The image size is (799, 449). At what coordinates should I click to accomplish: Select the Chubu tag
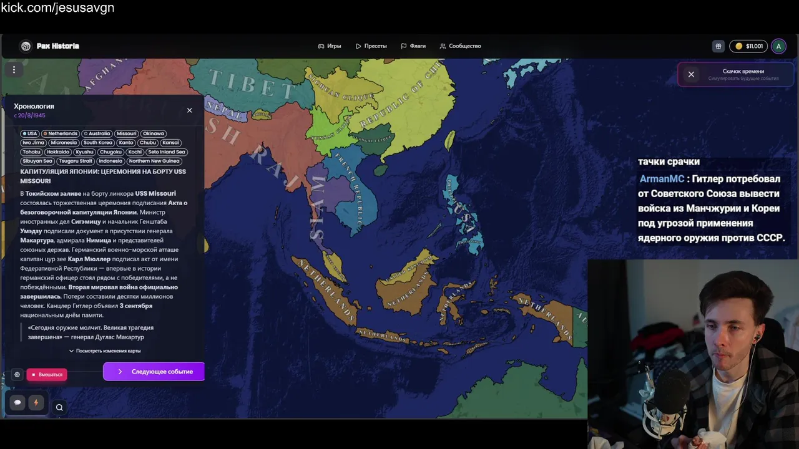tap(148, 143)
